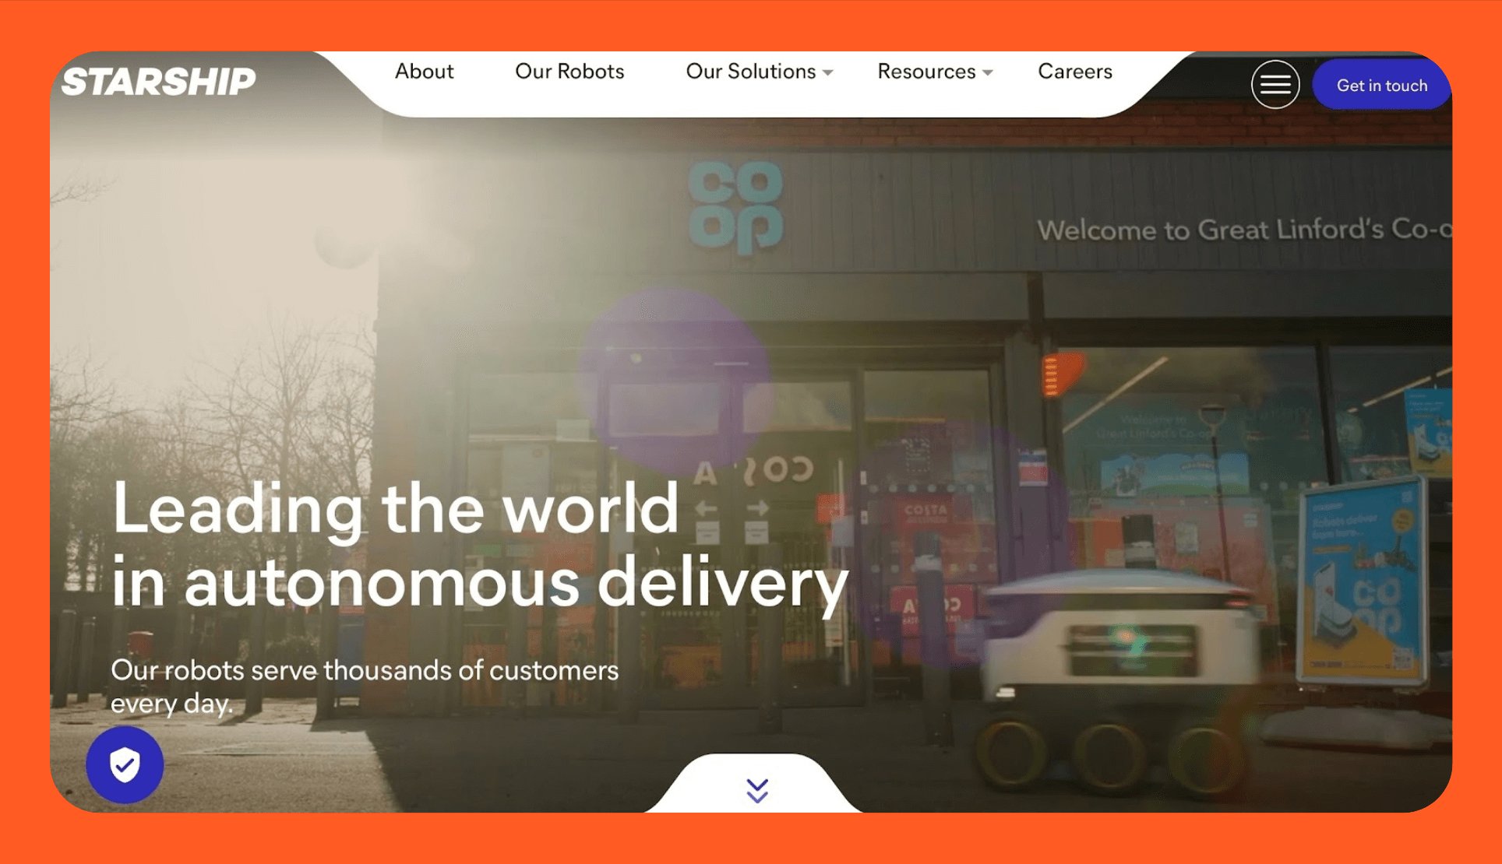
Task: Select the Resources menu label
Action: pos(926,71)
